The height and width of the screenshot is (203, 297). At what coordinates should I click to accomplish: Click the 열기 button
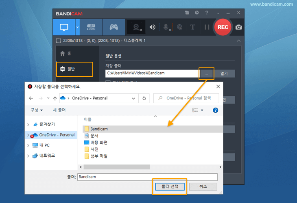(224, 73)
